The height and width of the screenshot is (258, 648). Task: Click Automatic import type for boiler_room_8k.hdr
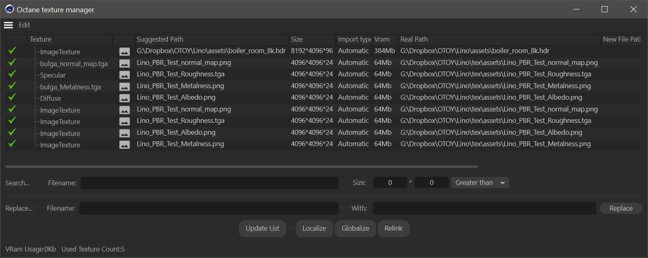353,51
